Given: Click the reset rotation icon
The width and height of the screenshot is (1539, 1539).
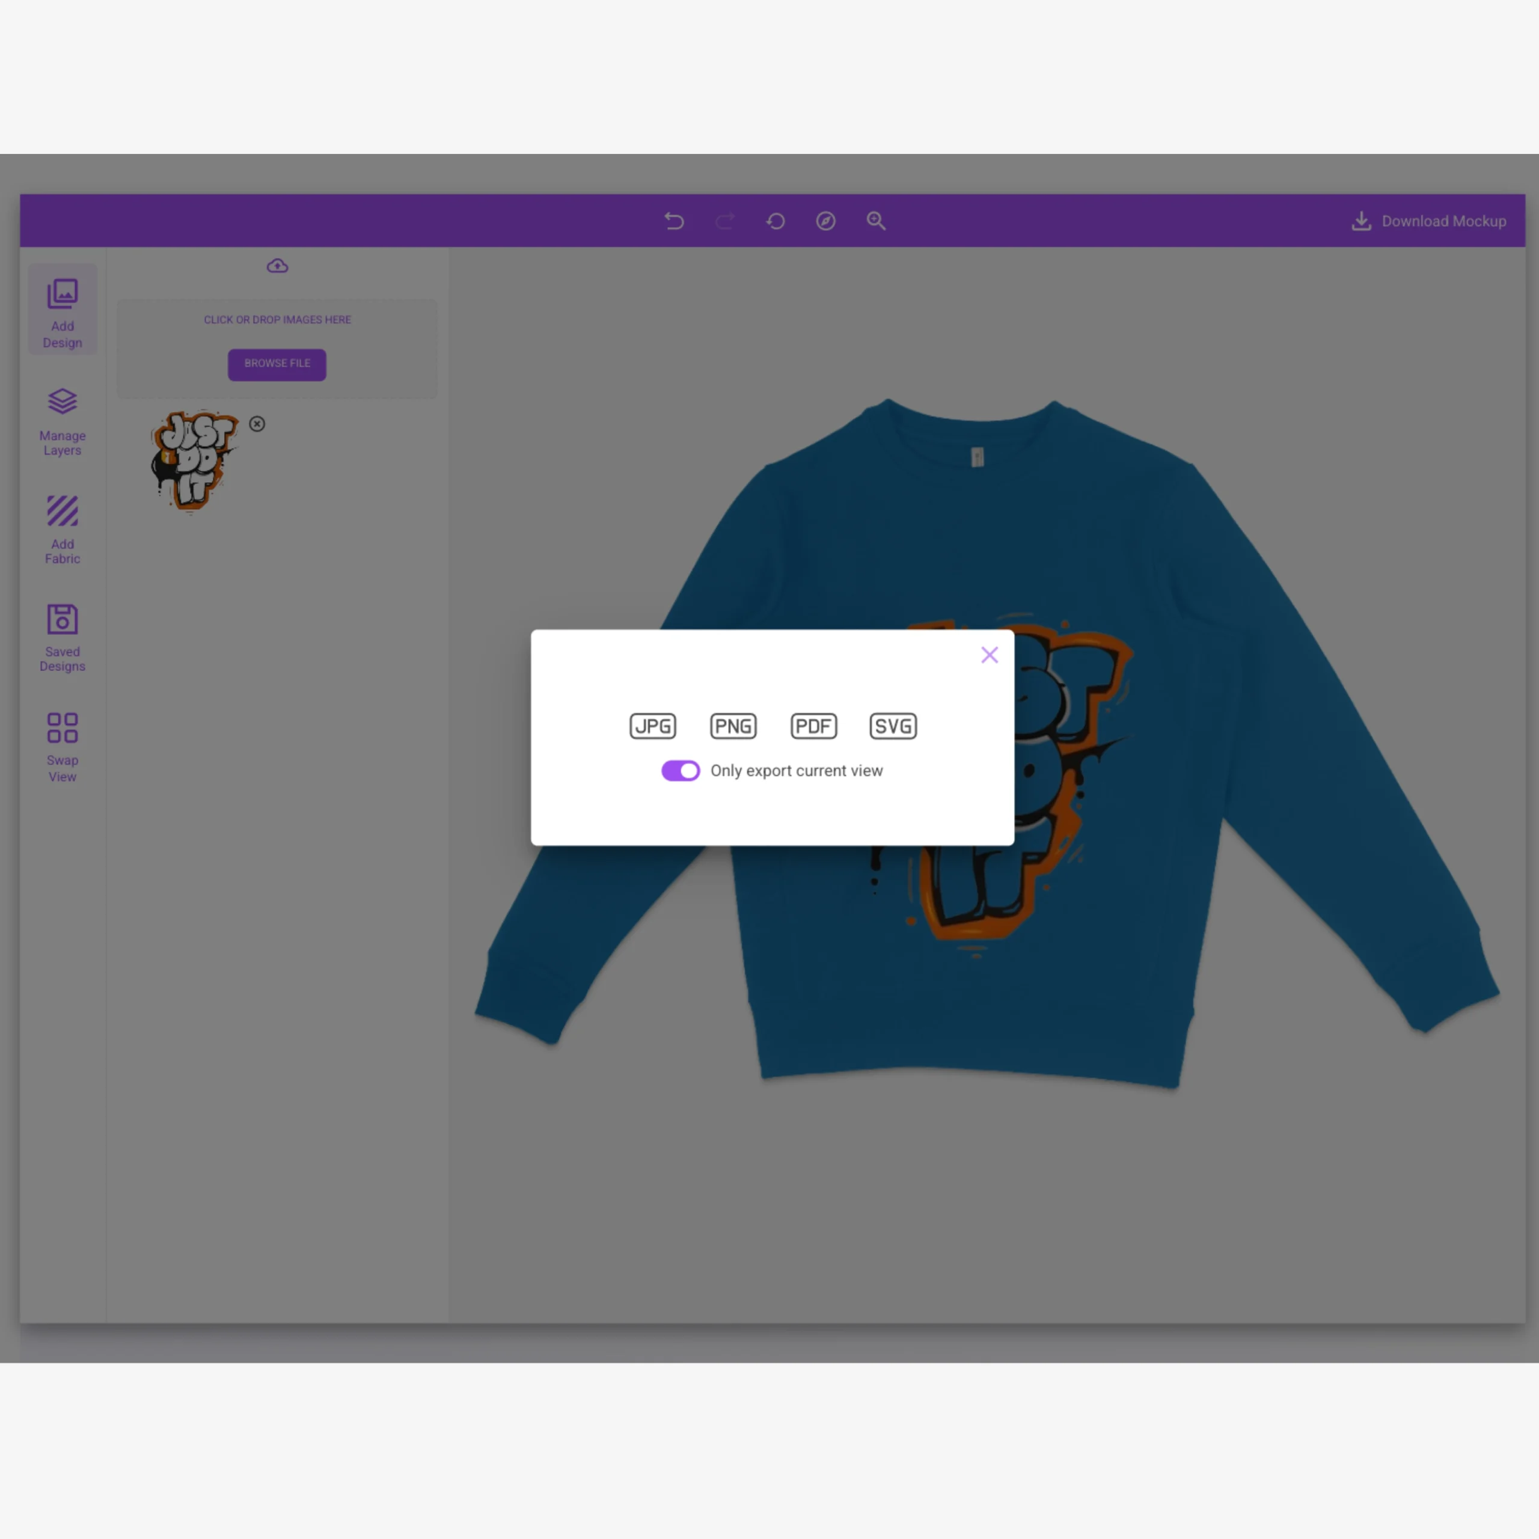Looking at the screenshot, I should click(775, 221).
